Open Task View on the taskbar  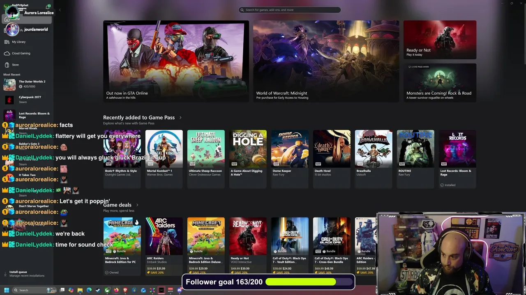click(x=62, y=290)
